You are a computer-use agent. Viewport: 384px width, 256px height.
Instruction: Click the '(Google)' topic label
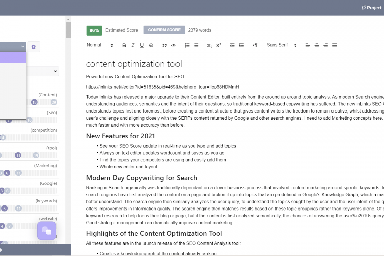click(x=48, y=183)
